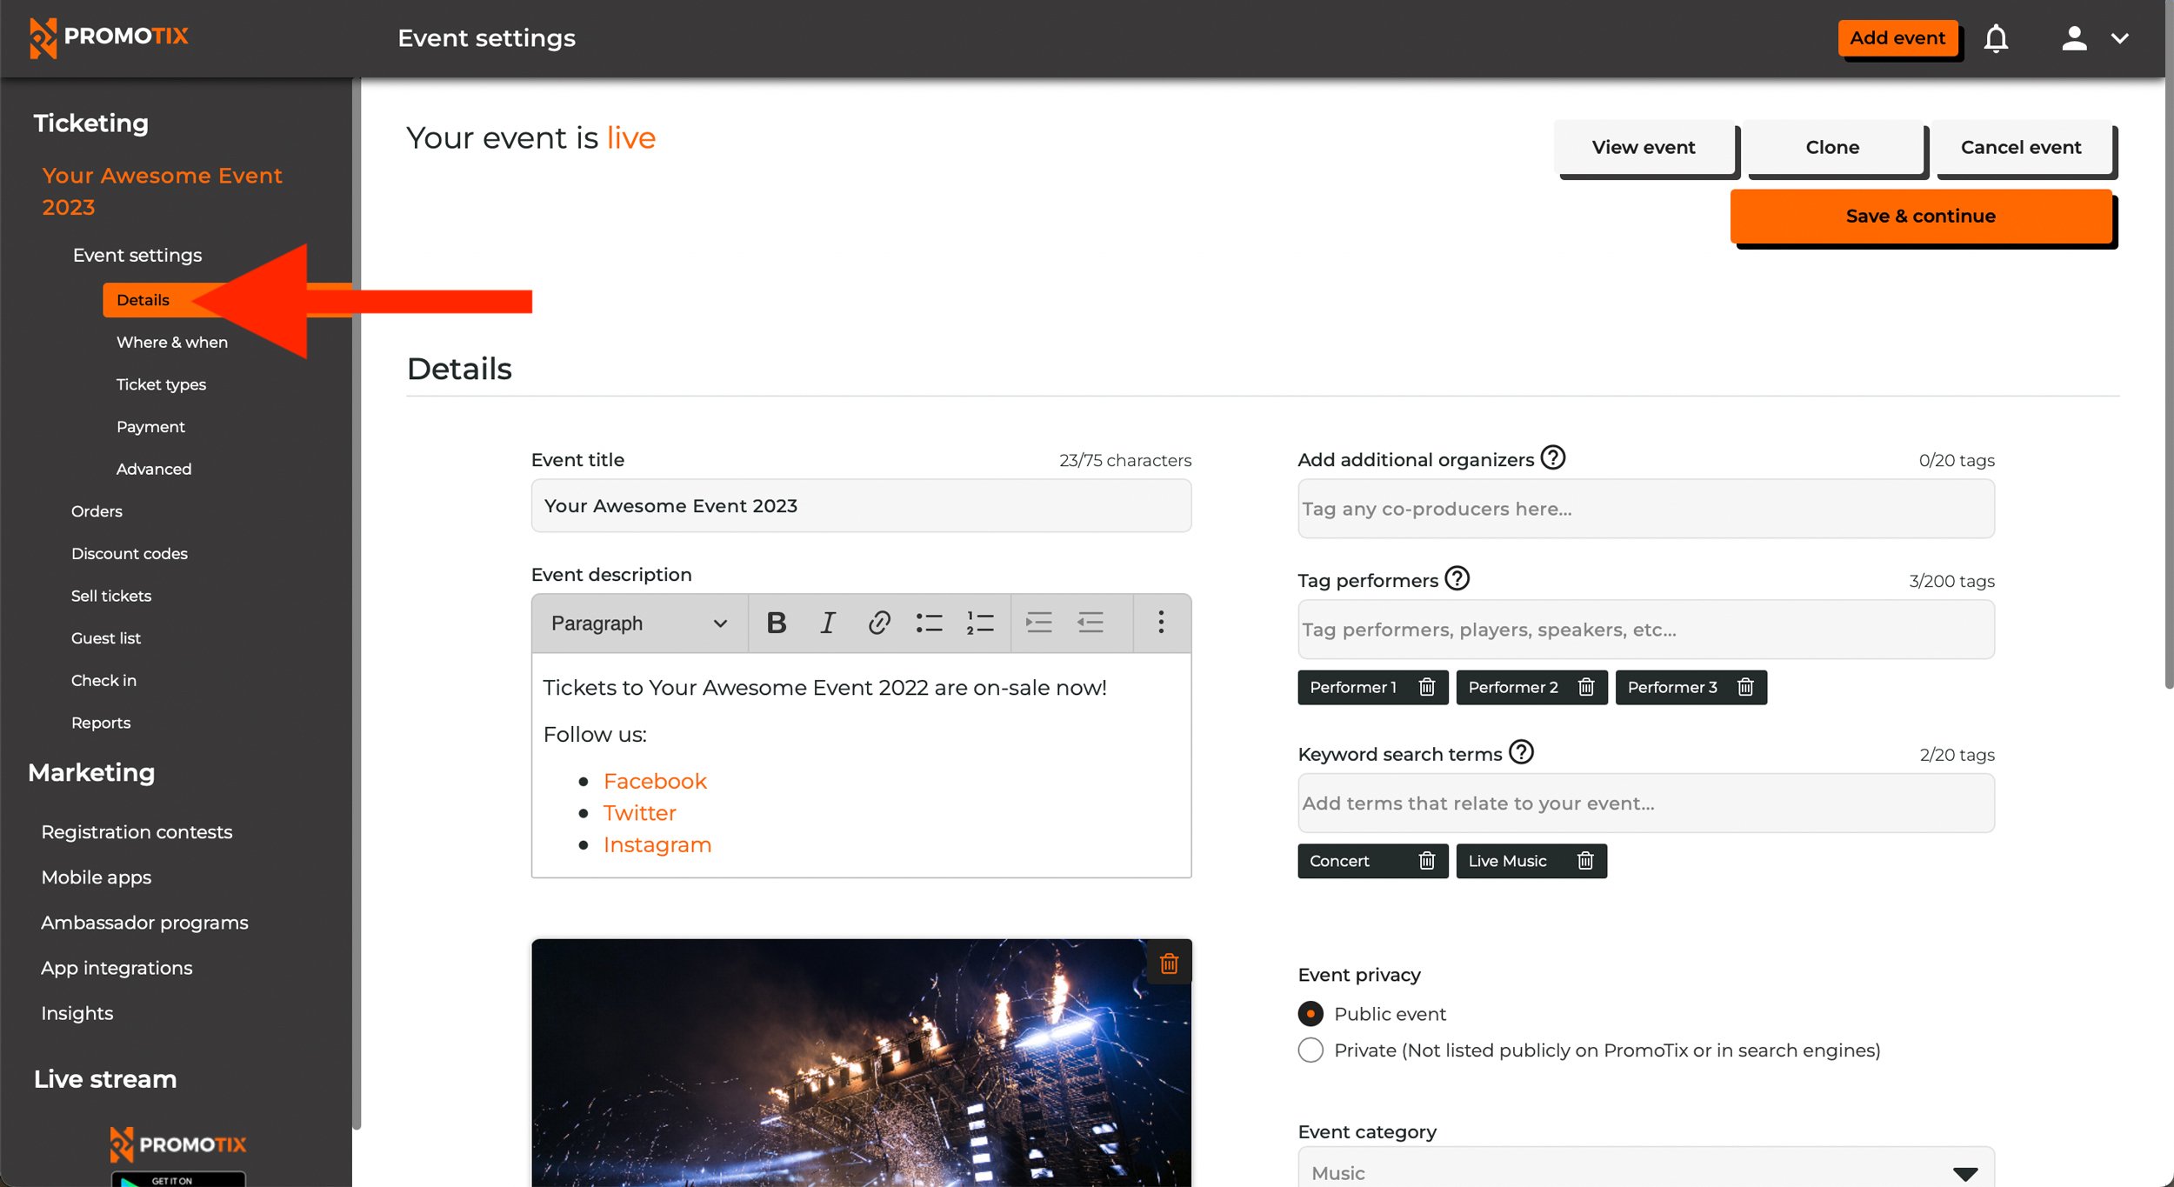Go to Insights under Marketing
2174x1187 pixels.
tap(77, 1012)
